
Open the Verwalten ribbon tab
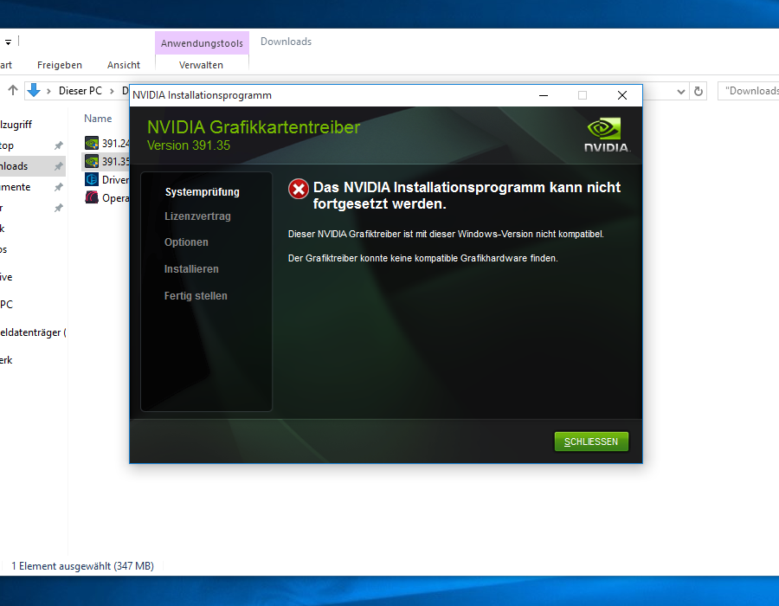(x=201, y=65)
